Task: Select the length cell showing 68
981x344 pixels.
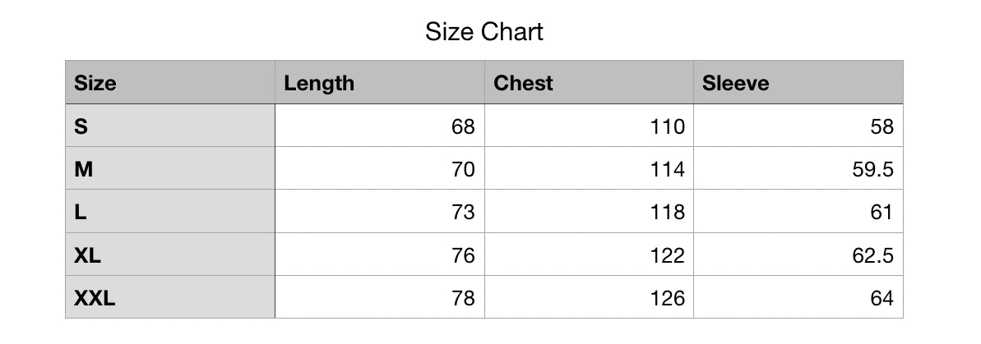Action: (x=463, y=126)
